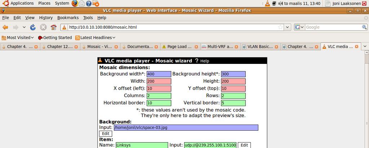Open the Ubuntu Applications menu
This screenshot has height=148, width=369.
click(18, 3)
